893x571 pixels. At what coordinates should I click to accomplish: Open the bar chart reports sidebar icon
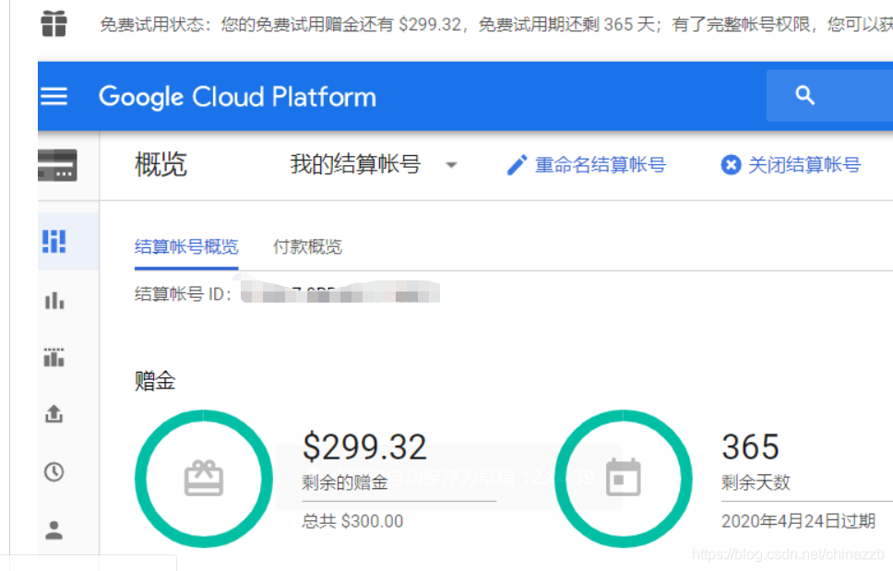(x=54, y=300)
